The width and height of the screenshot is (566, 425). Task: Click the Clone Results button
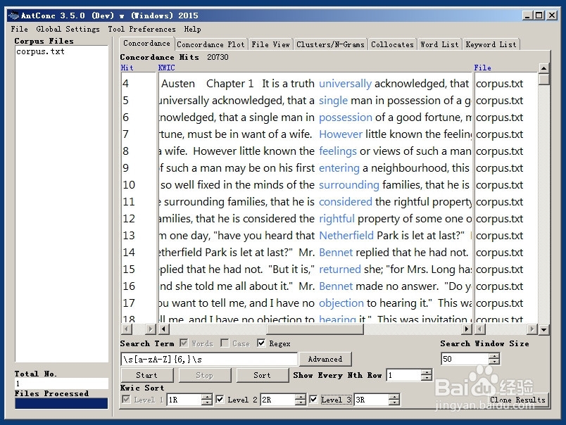coord(517,400)
